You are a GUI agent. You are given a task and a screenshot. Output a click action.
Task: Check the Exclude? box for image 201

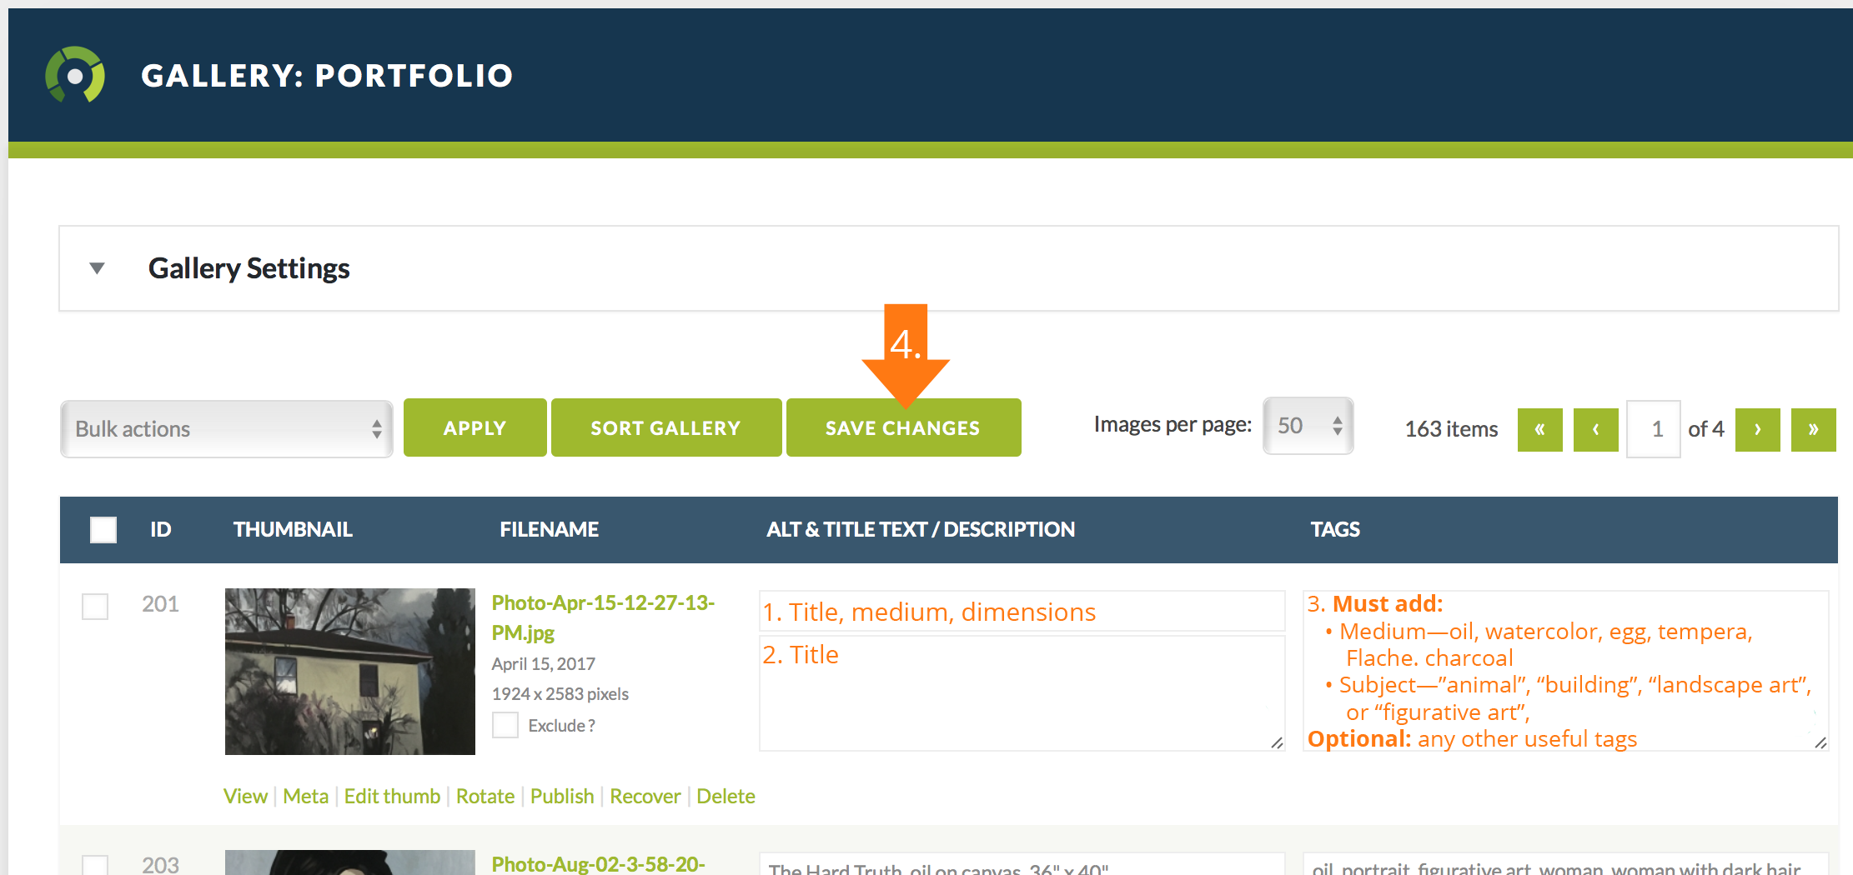[505, 725]
